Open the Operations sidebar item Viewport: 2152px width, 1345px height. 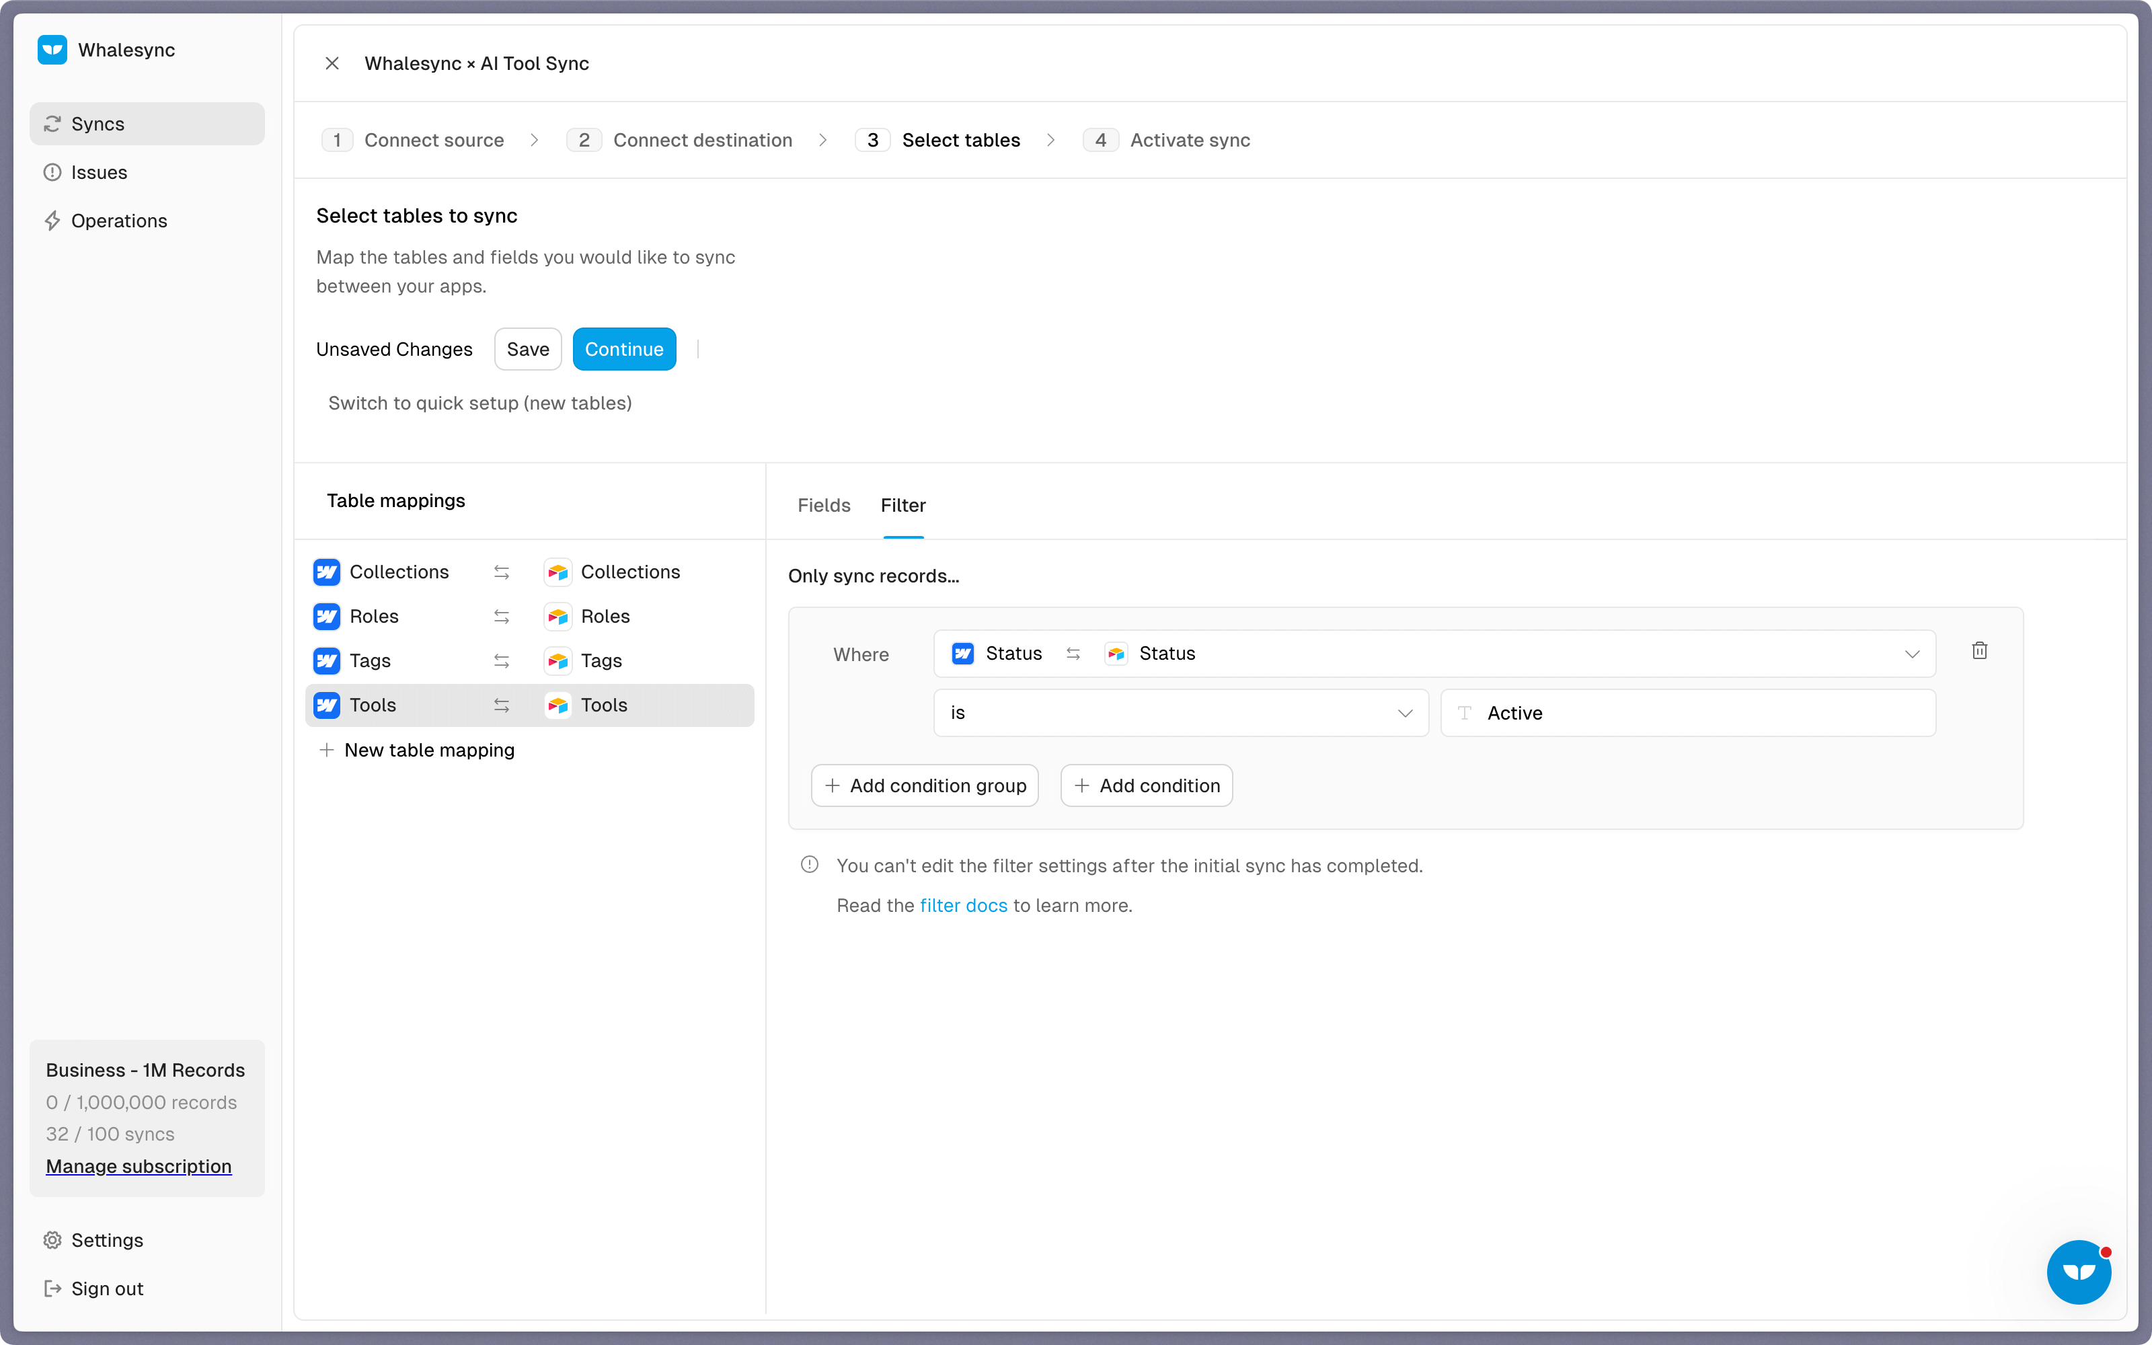point(147,221)
